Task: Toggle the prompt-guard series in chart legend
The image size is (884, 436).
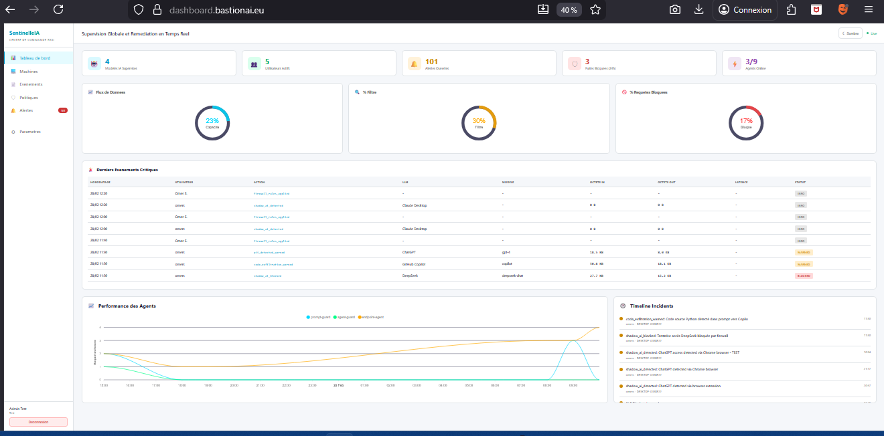Action: (x=318, y=316)
